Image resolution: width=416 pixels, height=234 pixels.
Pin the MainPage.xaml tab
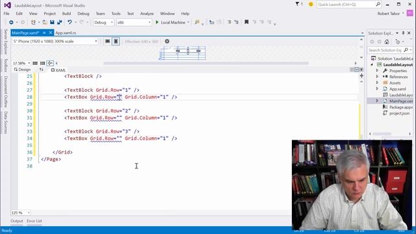(44, 32)
